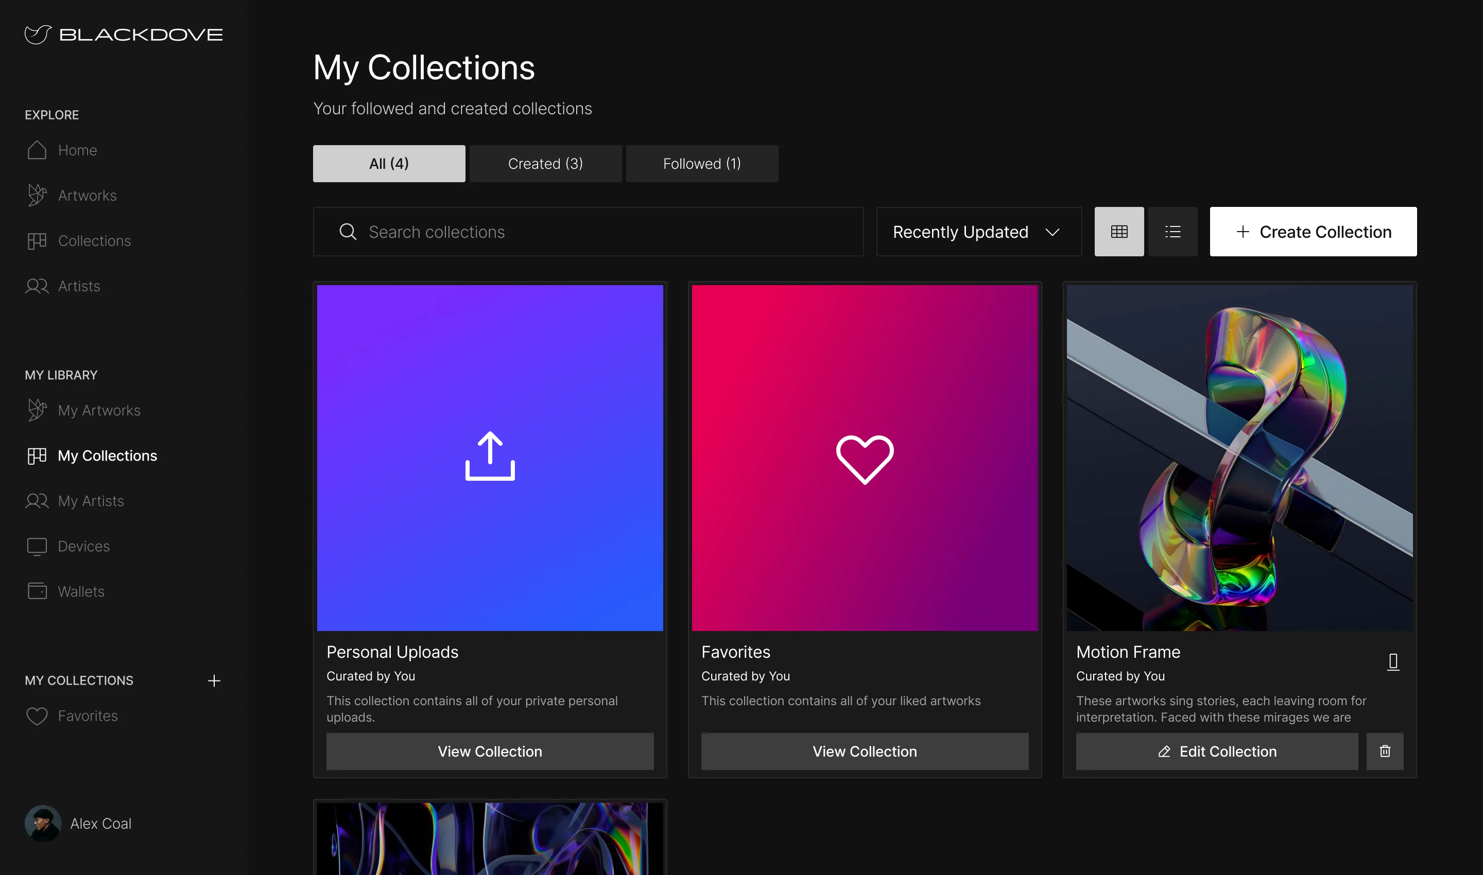Open the Alex Coal profile avatar
Screen dimensions: 1483x875
click(x=43, y=823)
